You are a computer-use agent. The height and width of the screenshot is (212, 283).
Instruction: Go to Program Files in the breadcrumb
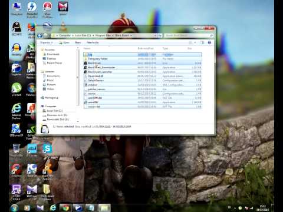pyautogui.click(x=103, y=35)
